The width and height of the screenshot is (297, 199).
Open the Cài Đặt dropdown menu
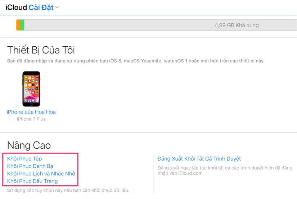click(41, 7)
